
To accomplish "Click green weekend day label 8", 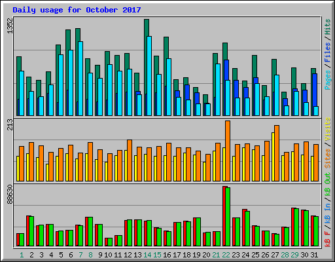I will (90, 255).
